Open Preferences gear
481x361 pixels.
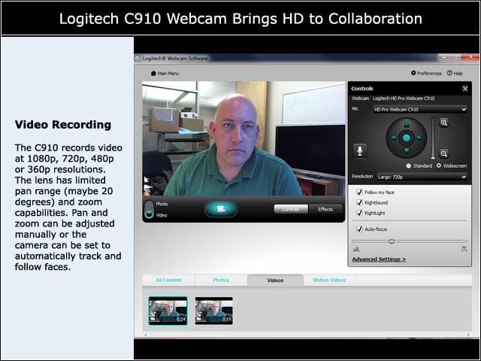pyautogui.click(x=413, y=73)
